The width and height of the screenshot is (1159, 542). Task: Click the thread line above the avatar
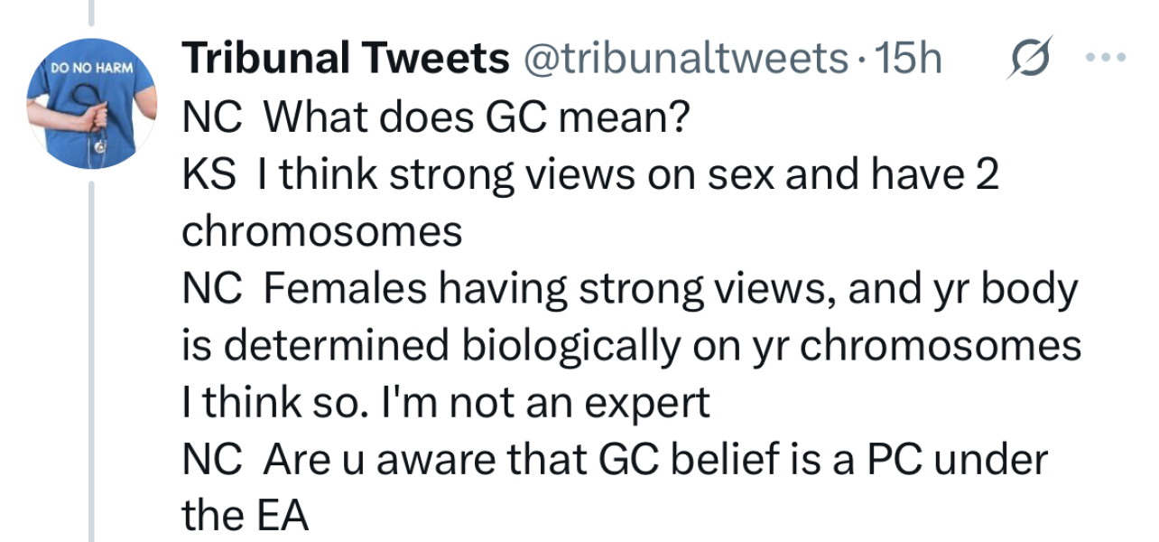[x=91, y=13]
